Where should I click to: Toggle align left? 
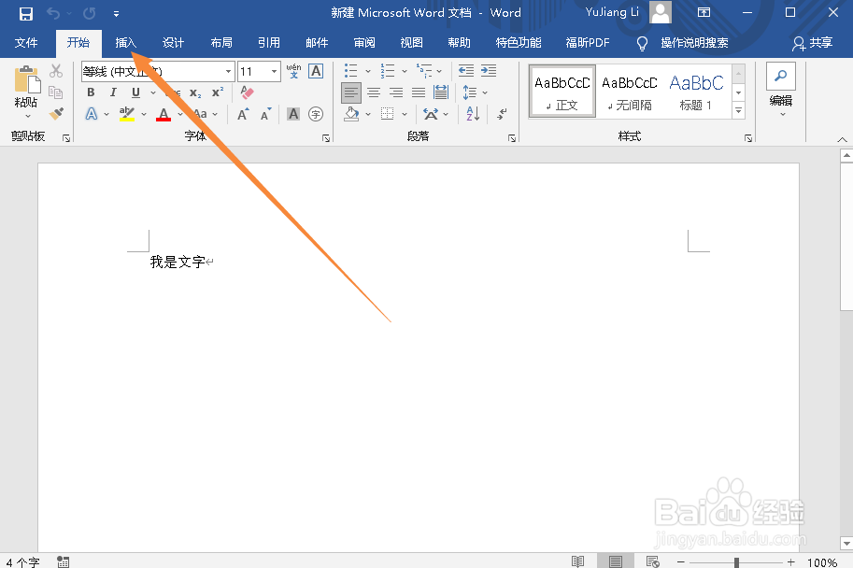coord(351,92)
